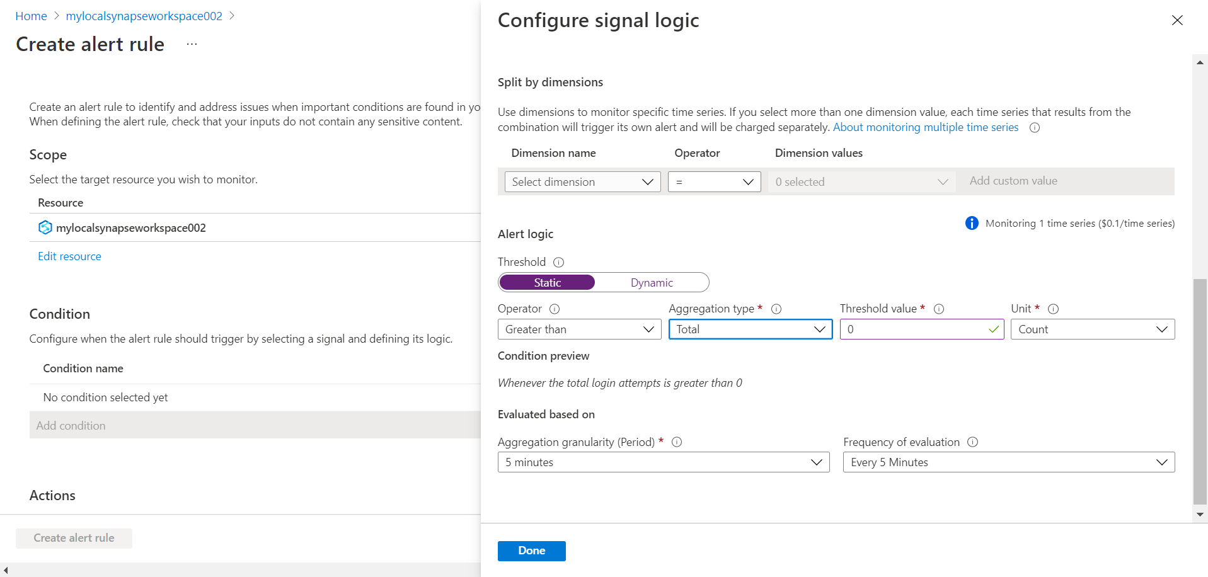Click the Operator info icon in Alert logic

[555, 309]
